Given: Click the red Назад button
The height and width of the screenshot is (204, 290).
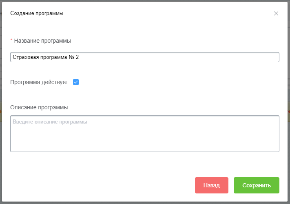Looking at the screenshot, I should (x=212, y=185).
